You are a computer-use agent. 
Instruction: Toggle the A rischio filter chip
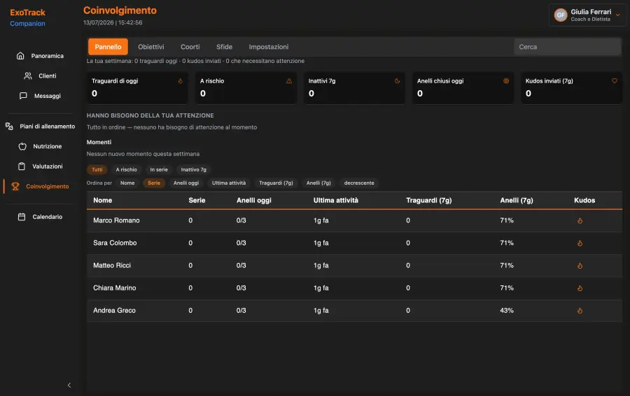click(126, 169)
